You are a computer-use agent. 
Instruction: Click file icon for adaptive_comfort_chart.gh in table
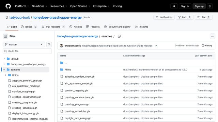(x=62, y=77)
